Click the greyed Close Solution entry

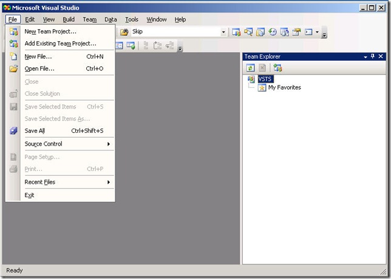tap(67, 93)
